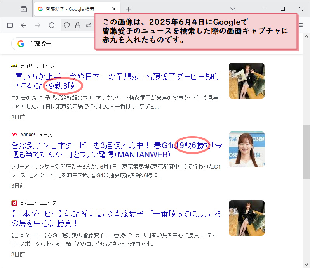This screenshot has width=310, height=268.
Task: Click the 2日前 timestamp
Action: point(18,117)
